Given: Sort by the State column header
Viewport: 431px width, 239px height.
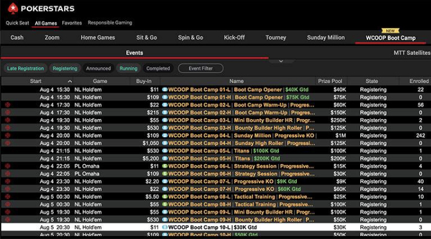Looking at the screenshot, I should point(372,81).
